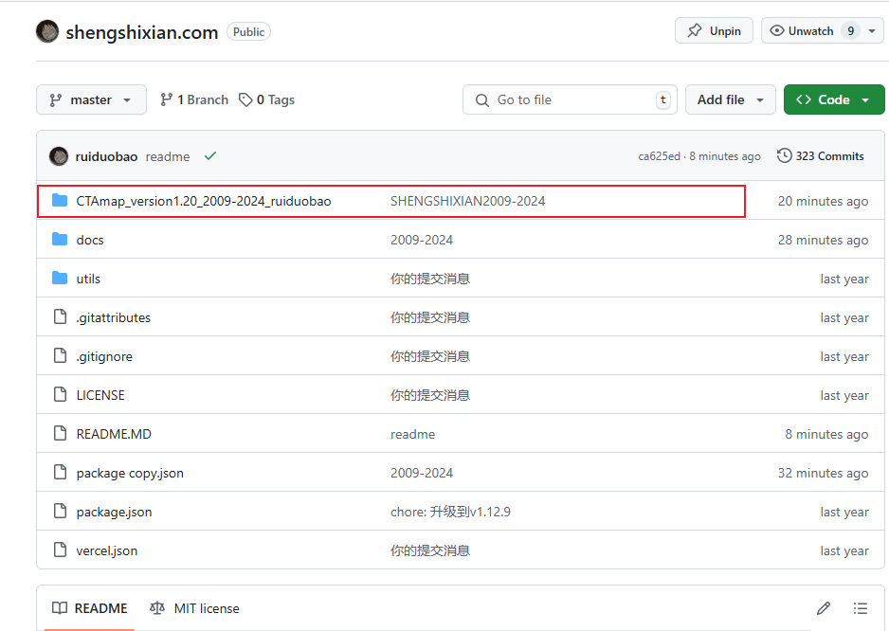Open commit hash ca625ed
889x631 pixels.
coord(659,156)
